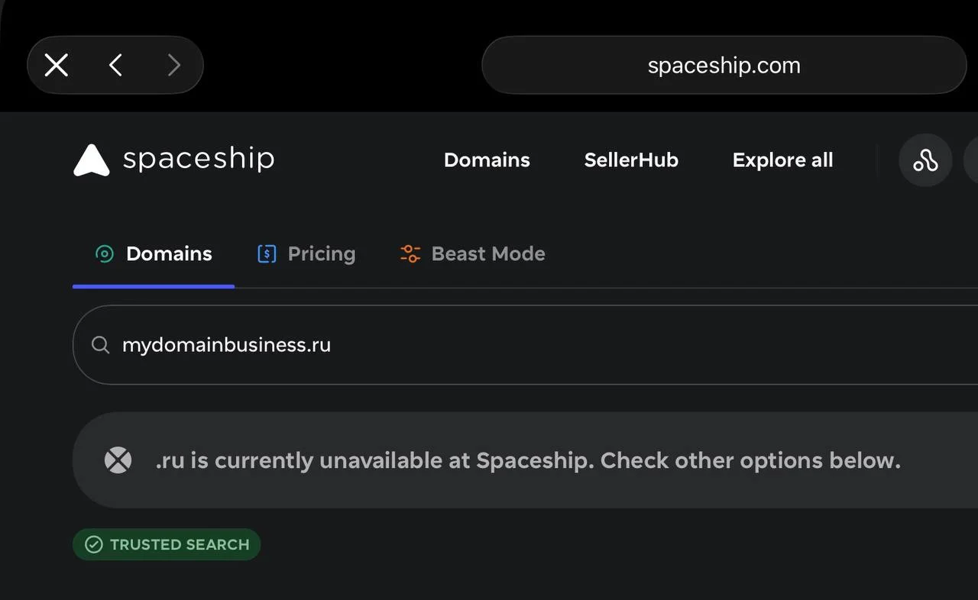
Task: Open SellerHub in the top navigation
Action: point(631,160)
